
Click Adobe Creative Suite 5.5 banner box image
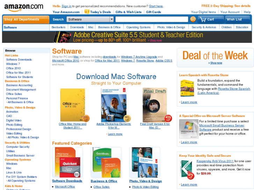click(63, 37)
